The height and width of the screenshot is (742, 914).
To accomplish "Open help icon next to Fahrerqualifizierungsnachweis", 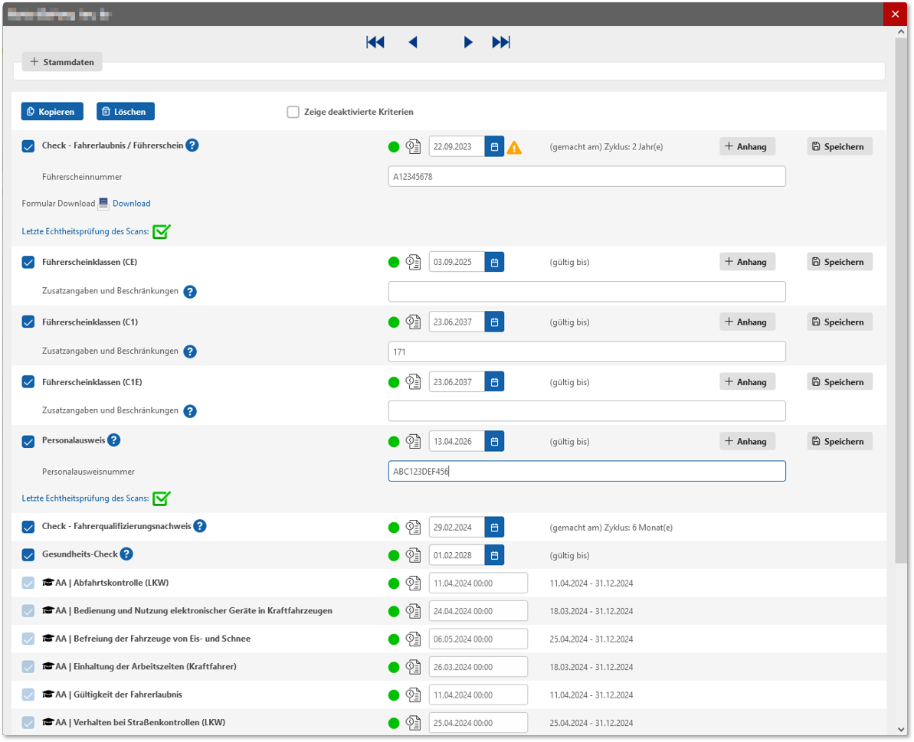I will (200, 526).
